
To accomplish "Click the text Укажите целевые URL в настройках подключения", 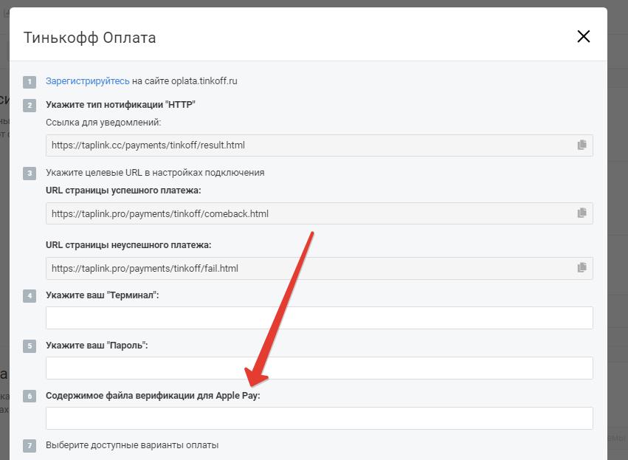I will click(155, 173).
